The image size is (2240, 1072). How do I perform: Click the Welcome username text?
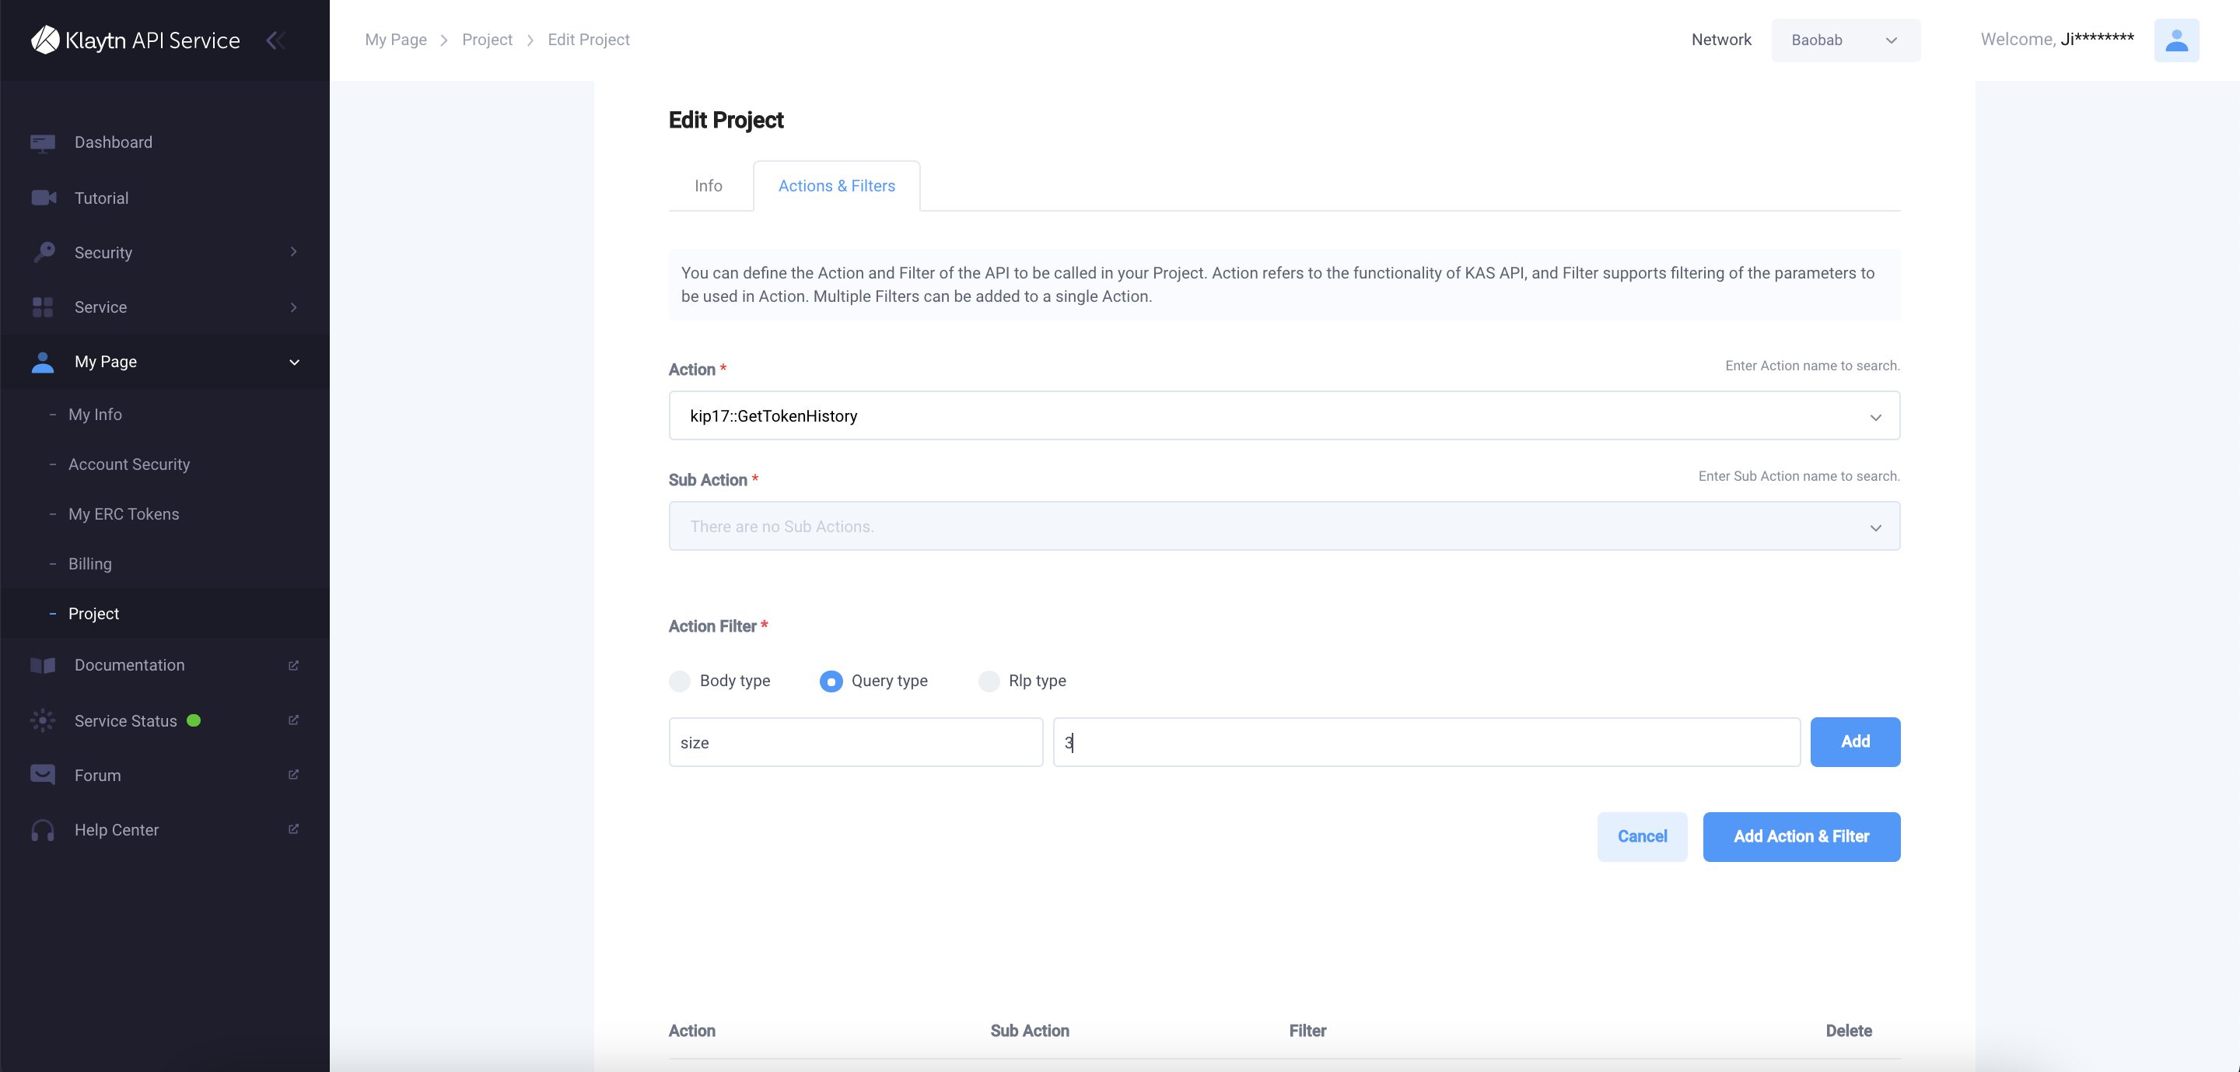pyautogui.click(x=2057, y=39)
